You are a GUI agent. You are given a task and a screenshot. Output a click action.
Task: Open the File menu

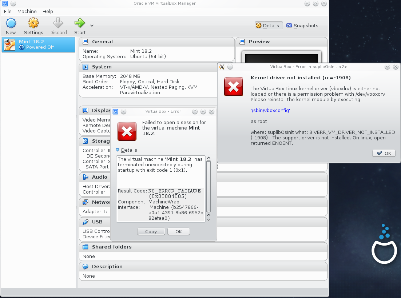click(8, 12)
